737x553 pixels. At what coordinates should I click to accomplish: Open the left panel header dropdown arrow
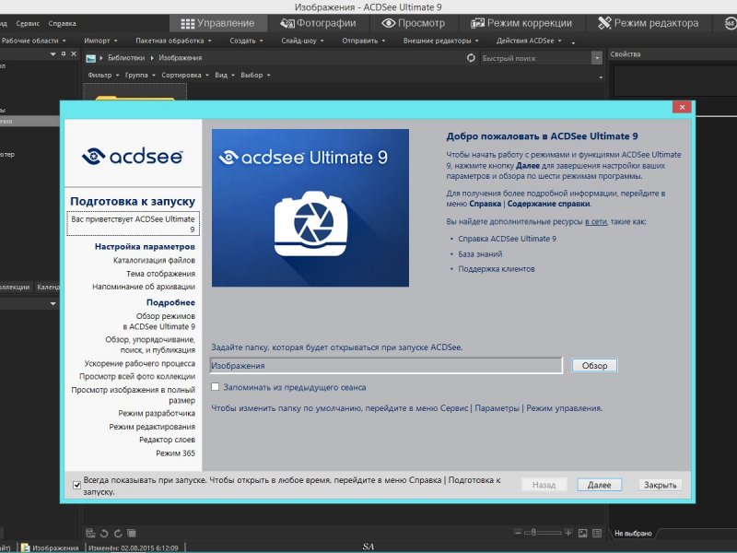coord(53,54)
